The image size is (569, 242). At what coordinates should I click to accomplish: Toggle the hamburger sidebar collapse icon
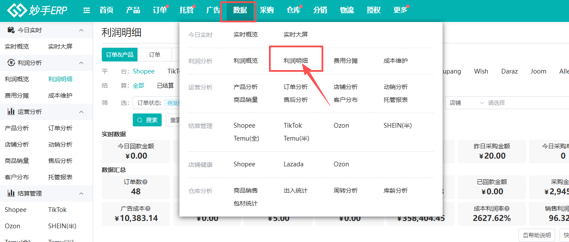(87, 10)
